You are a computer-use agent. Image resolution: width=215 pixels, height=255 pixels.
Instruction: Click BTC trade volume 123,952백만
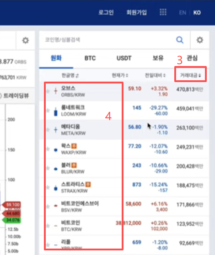190,224
